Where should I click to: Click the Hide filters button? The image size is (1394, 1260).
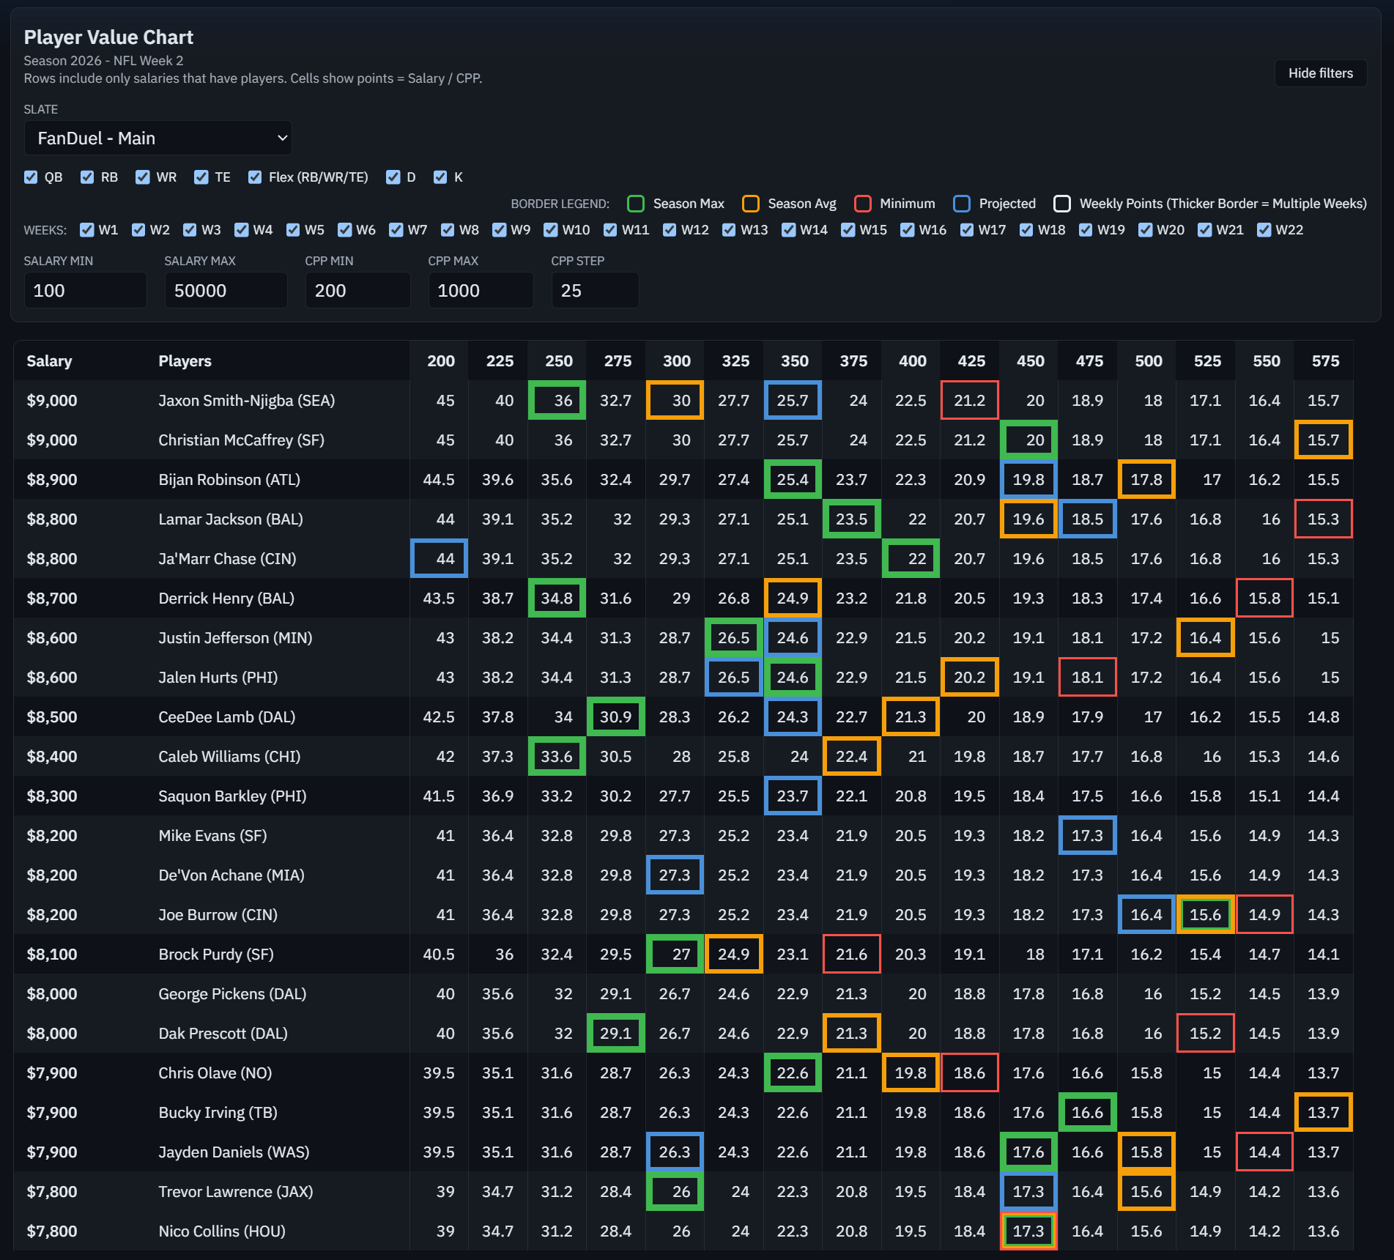click(x=1320, y=73)
